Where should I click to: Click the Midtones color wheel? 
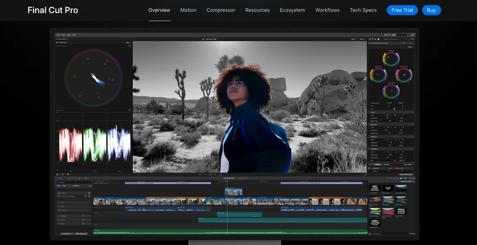391,91
